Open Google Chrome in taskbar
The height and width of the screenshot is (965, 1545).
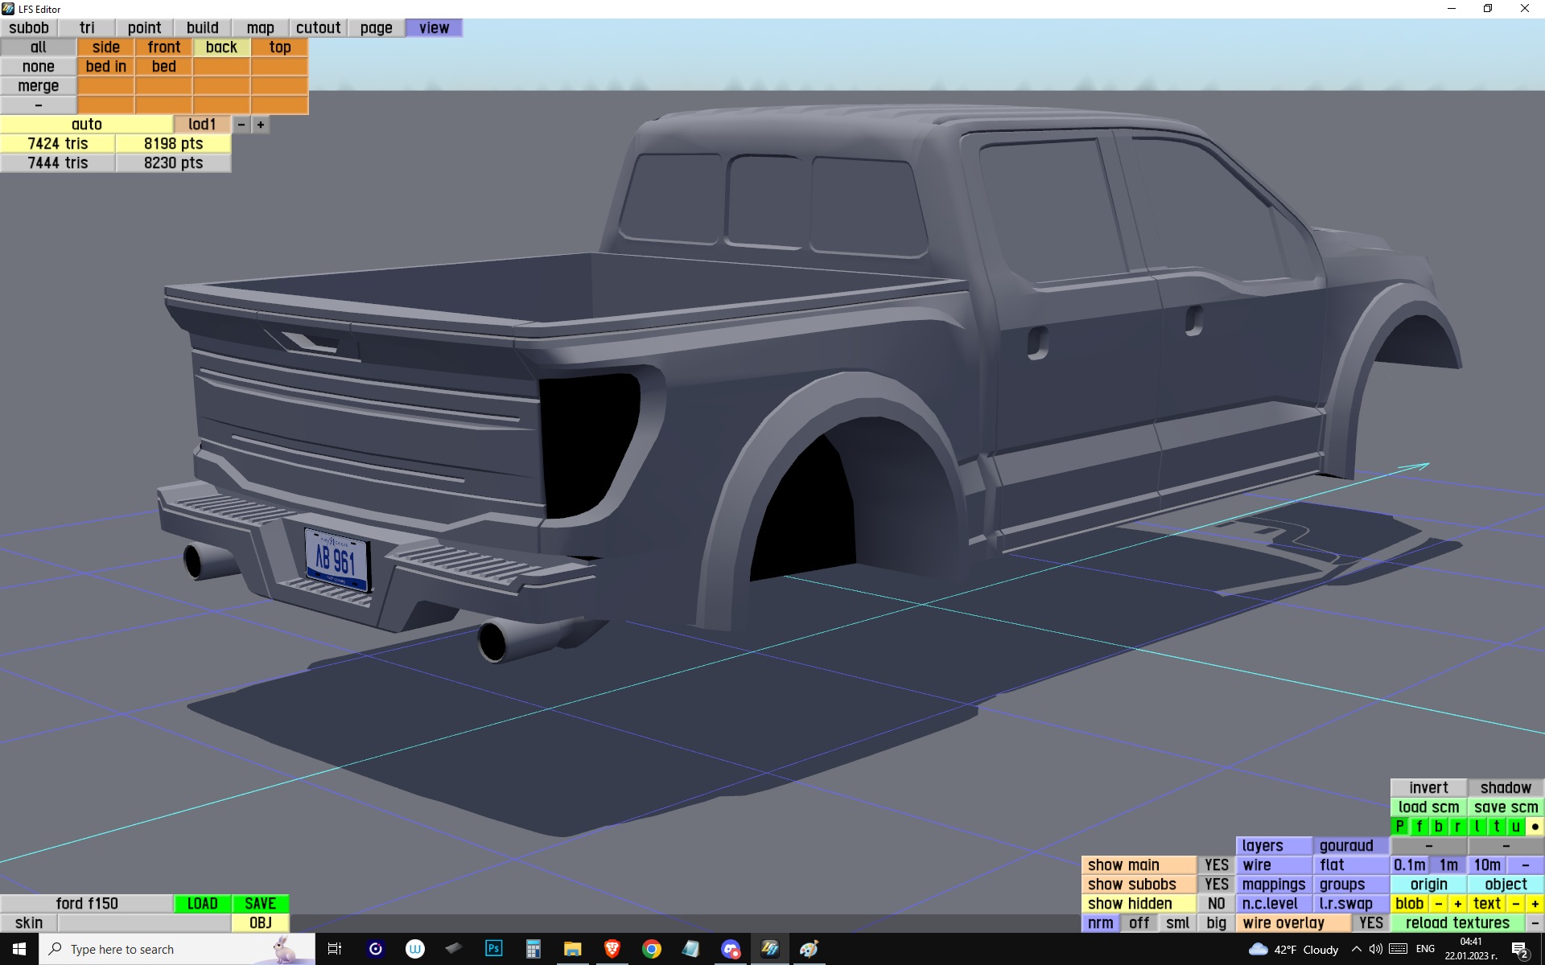click(651, 949)
